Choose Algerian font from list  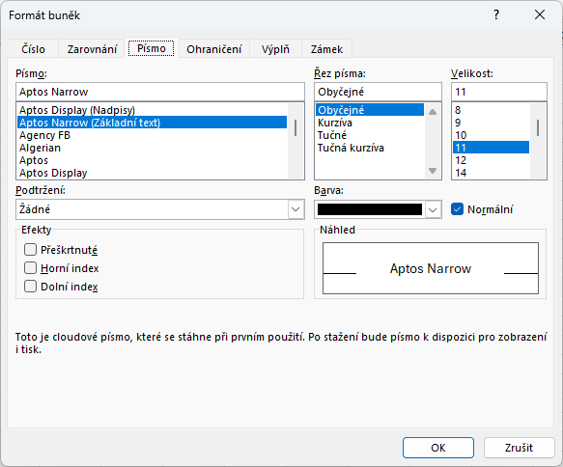pyautogui.click(x=153, y=148)
